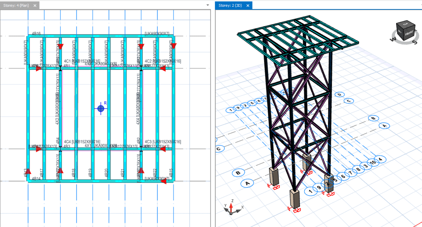The image size is (422, 227).
Task: Click the LEFT face of the view cube
Action: tap(400, 31)
